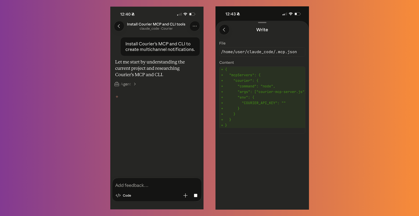The height and width of the screenshot is (216, 419).
Task: Click the battery icon in right phone status bar
Action: pyautogui.click(x=298, y=14)
